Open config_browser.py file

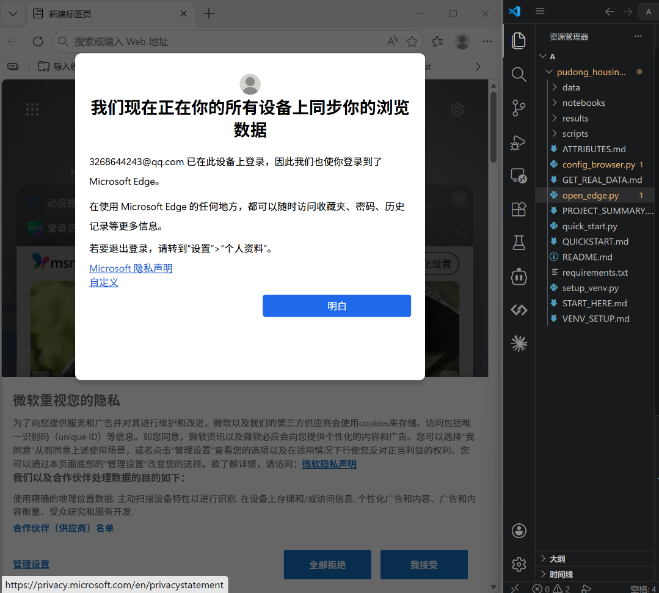coord(599,165)
